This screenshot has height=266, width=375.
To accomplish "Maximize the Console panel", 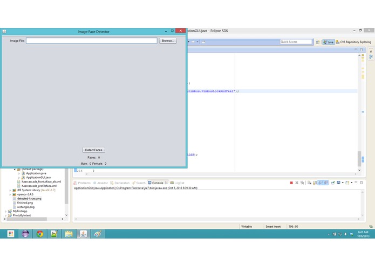I will (x=362, y=183).
